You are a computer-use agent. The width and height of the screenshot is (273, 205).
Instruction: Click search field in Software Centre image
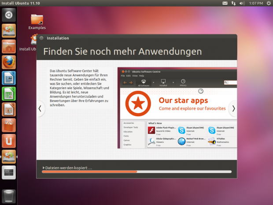[231, 82]
